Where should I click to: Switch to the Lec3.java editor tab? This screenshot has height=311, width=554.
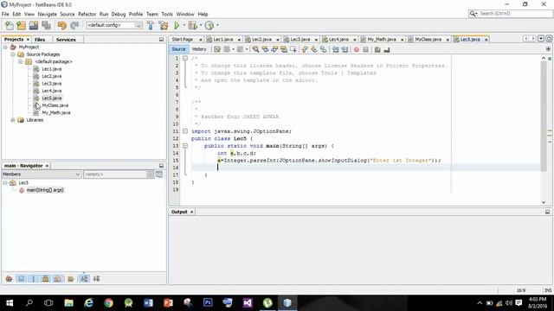pyautogui.click(x=300, y=40)
